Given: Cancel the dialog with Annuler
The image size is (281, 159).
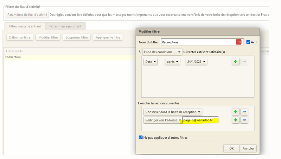Looking at the screenshot, I should [248, 148].
